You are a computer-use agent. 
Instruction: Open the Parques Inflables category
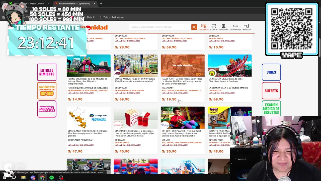click(47, 109)
